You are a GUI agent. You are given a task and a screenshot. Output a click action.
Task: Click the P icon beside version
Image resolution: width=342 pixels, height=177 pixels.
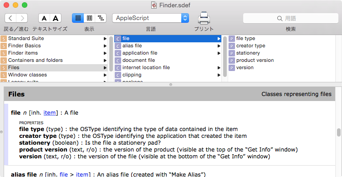pos(232,68)
